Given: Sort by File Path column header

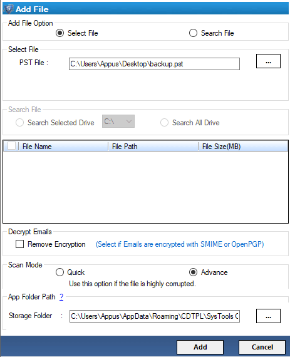Looking at the screenshot, I should (153, 147).
